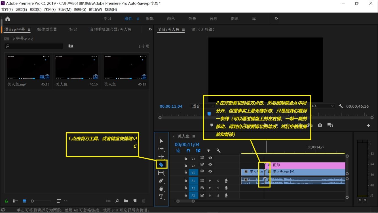The width and height of the screenshot is (378, 213).
Task: Click the Find magnifier in project panel
Action: [117, 201]
